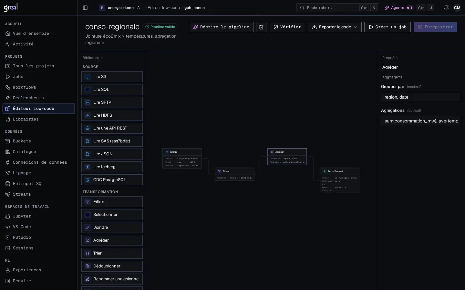Add a Trier transformation block

point(112,253)
